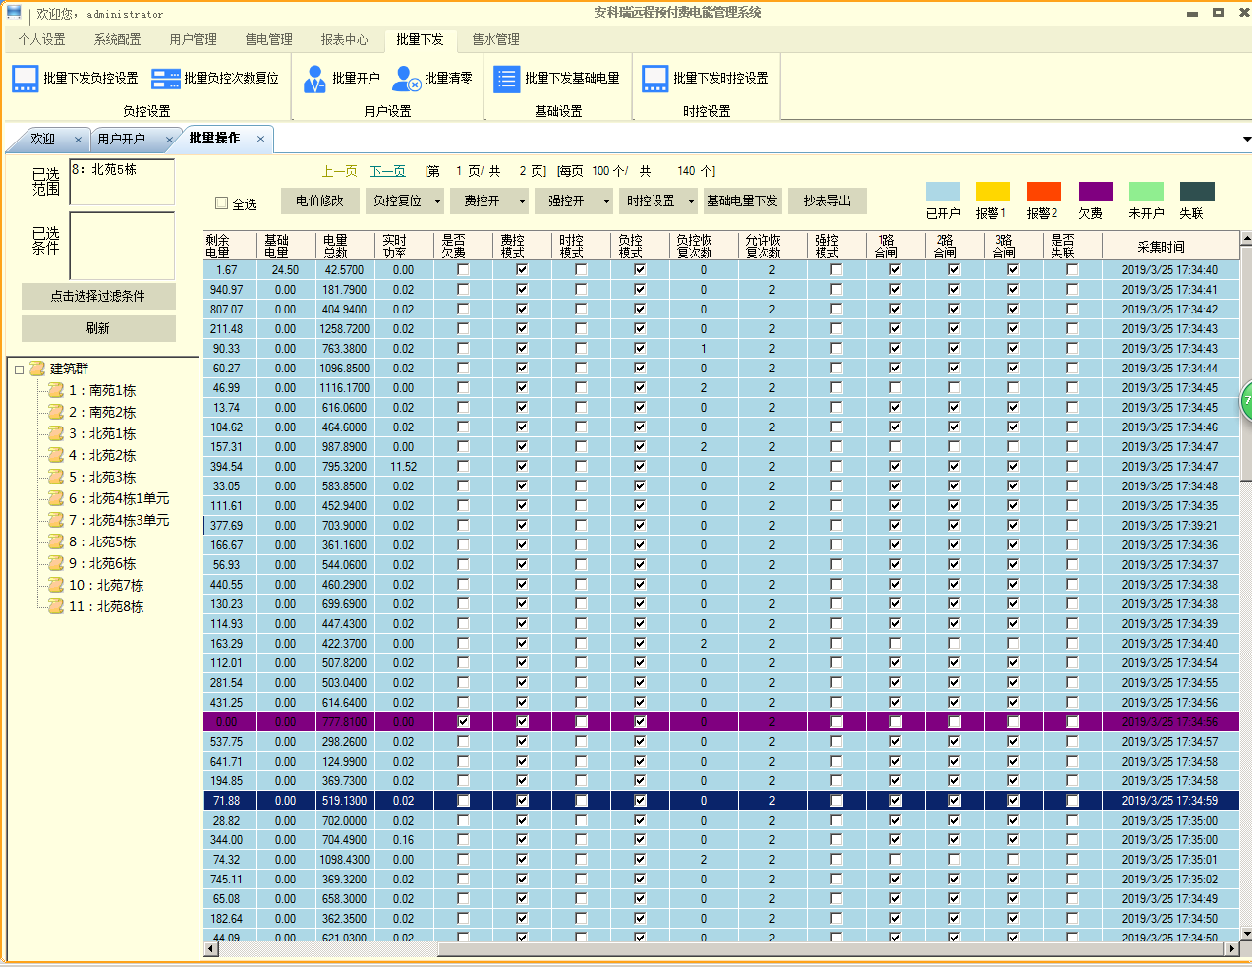Toggle 是否欠费 checkbox in the 940.97 row
The image size is (1252, 967).
(x=463, y=290)
